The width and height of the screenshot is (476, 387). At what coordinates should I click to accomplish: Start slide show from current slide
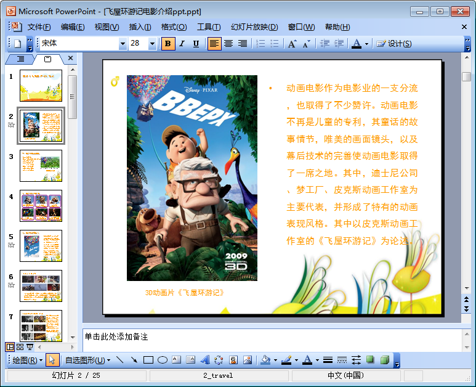pos(30,347)
